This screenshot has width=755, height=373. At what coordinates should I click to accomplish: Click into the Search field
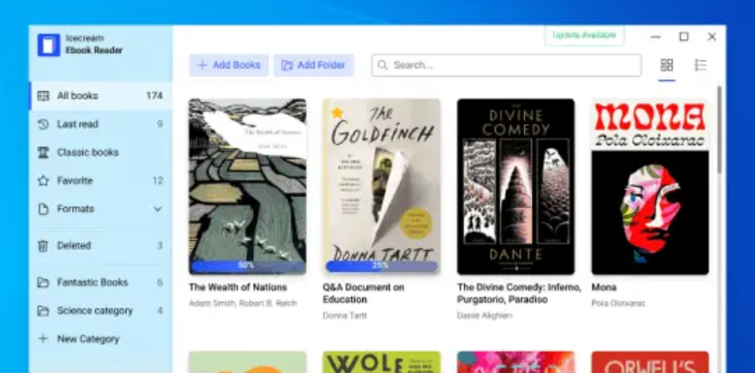tap(506, 65)
